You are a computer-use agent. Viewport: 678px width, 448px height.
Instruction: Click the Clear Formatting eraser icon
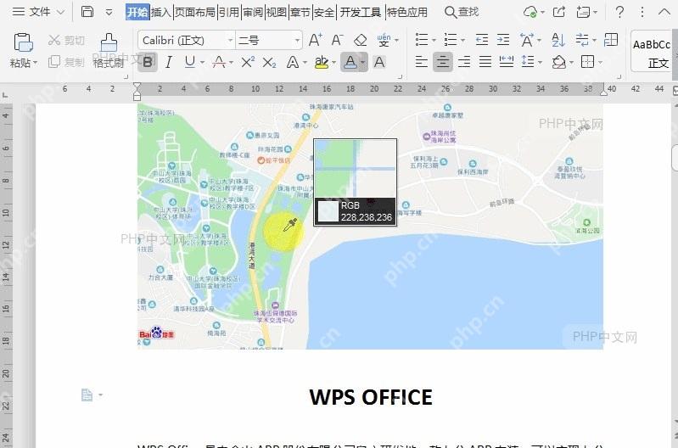[x=360, y=40]
